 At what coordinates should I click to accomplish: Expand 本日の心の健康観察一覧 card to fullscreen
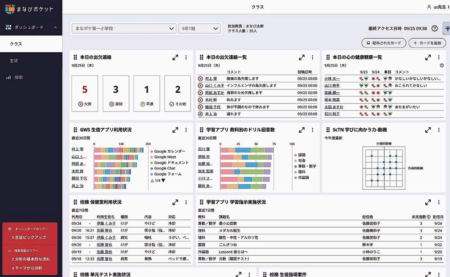tap(427, 58)
